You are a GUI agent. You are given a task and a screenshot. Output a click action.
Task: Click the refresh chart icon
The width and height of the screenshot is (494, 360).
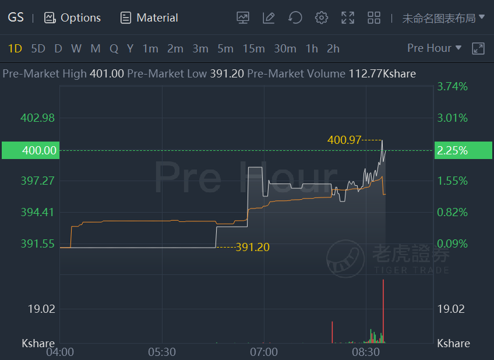tap(295, 17)
